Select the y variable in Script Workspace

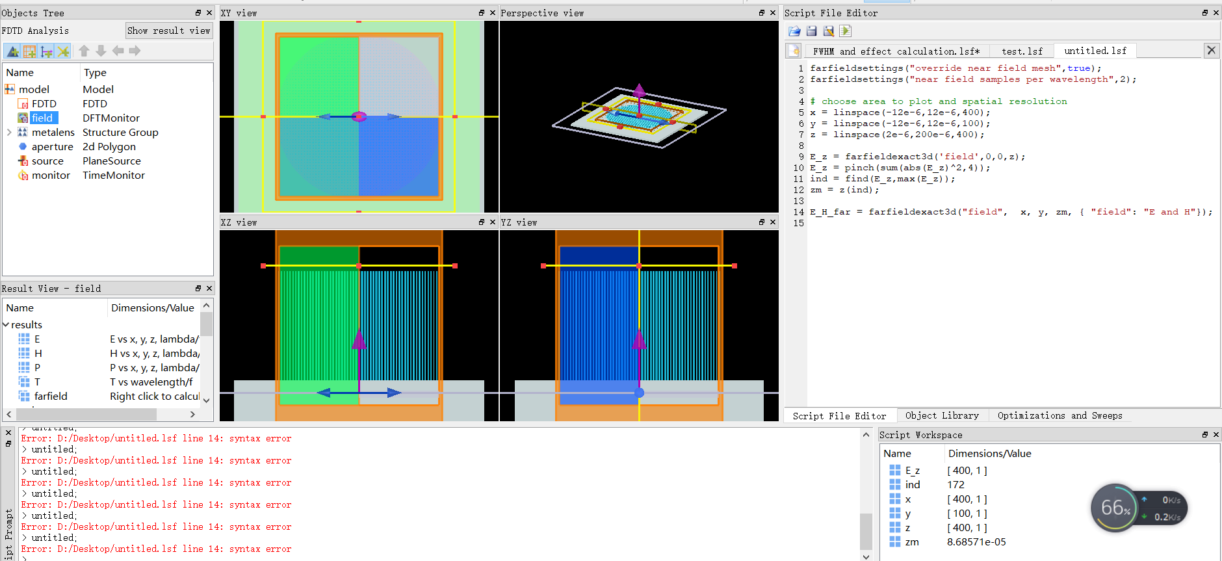tap(908, 514)
